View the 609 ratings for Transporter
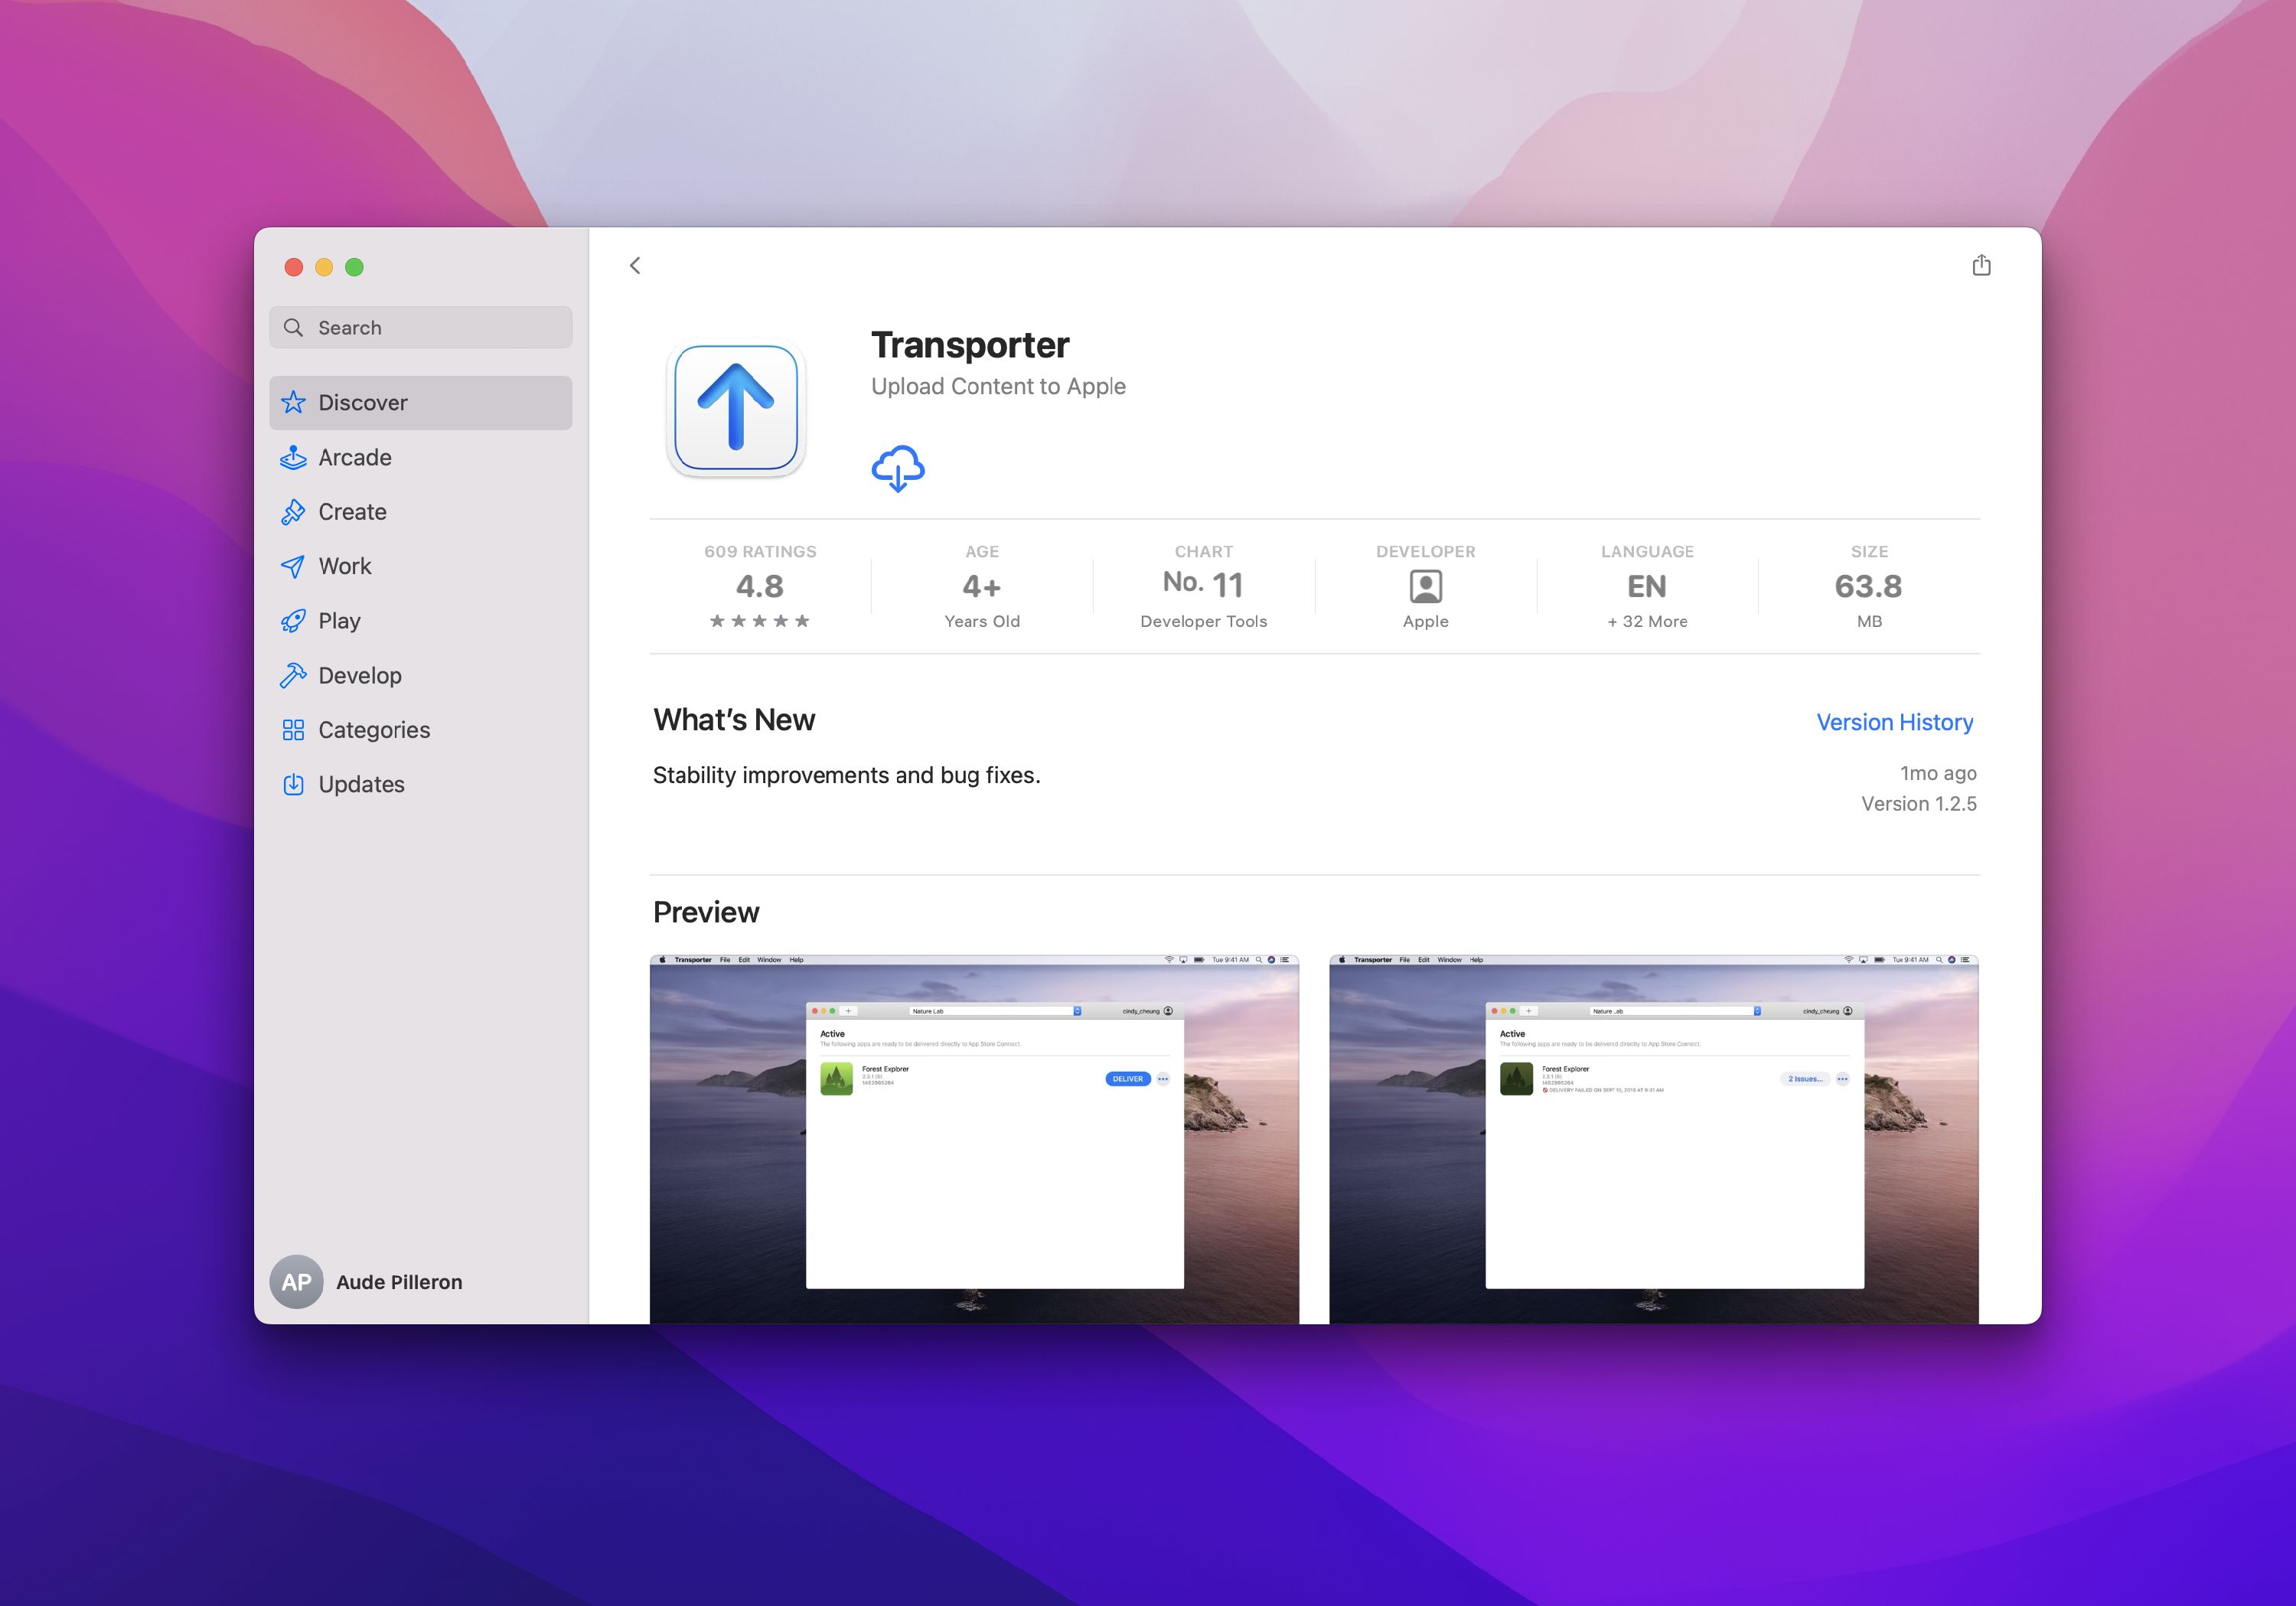Screen dimensions: 2296x1606 pos(760,586)
